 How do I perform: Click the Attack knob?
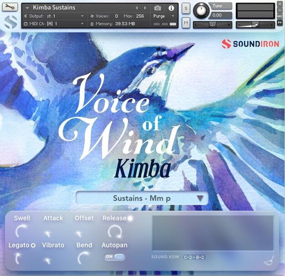point(48,234)
